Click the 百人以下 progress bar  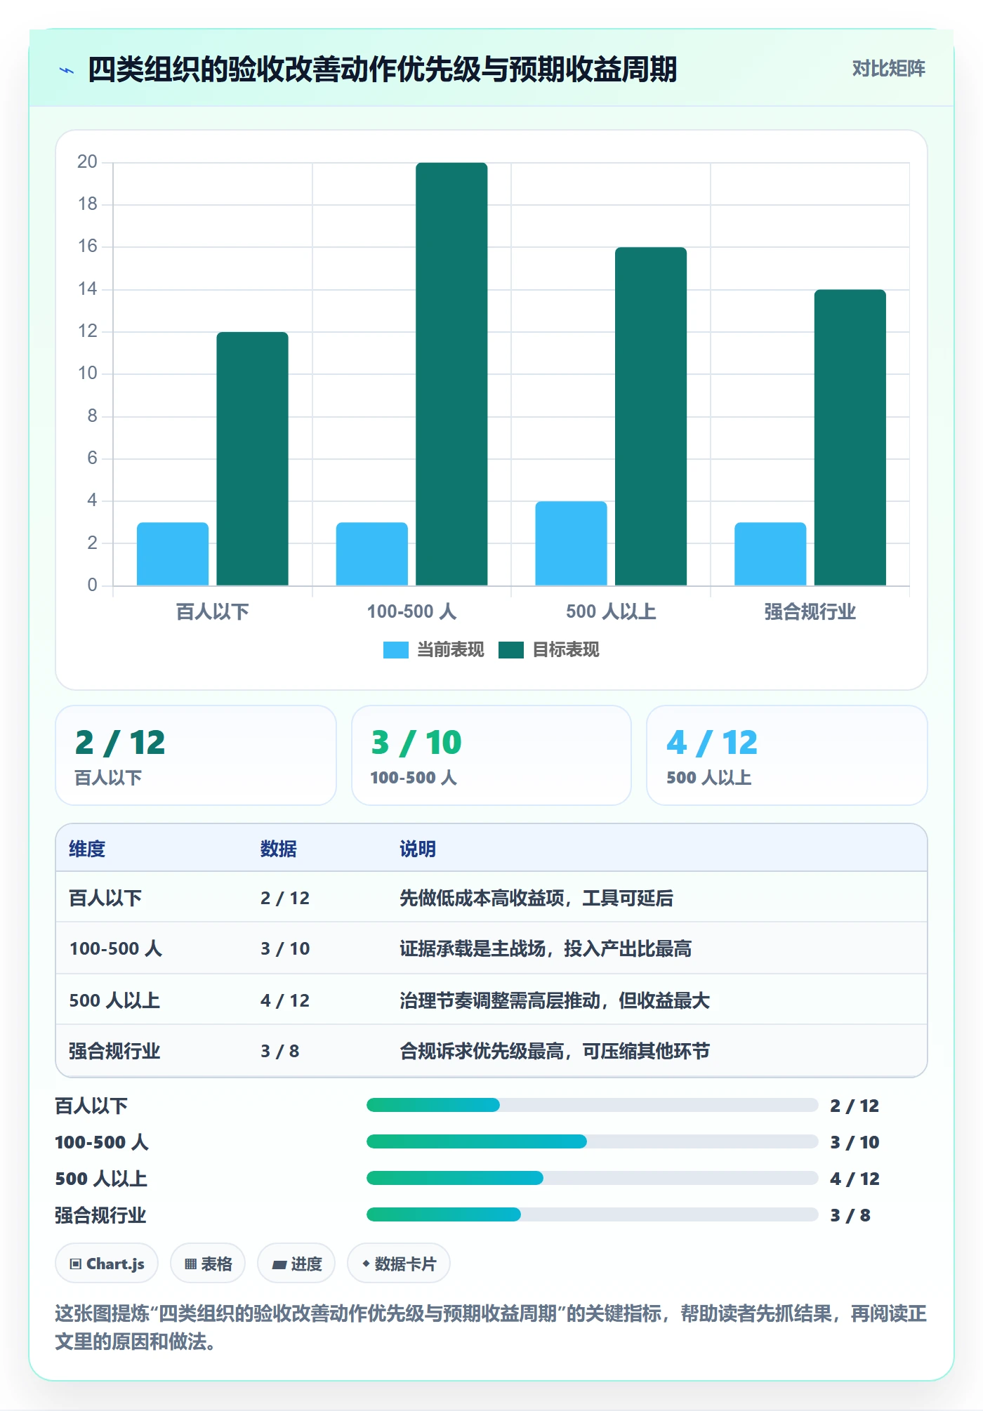tap(592, 1105)
